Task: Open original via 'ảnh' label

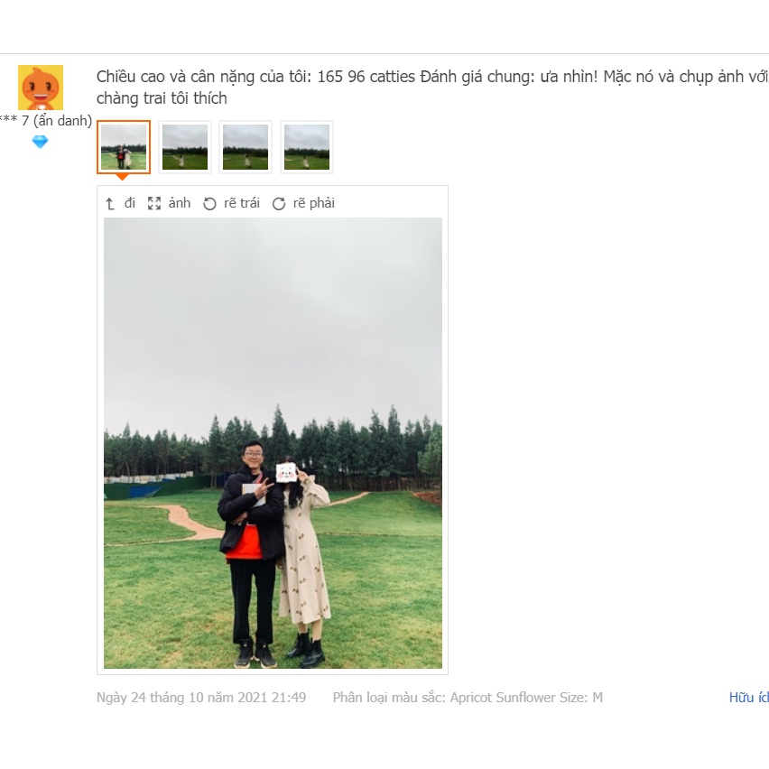Action: point(180,203)
